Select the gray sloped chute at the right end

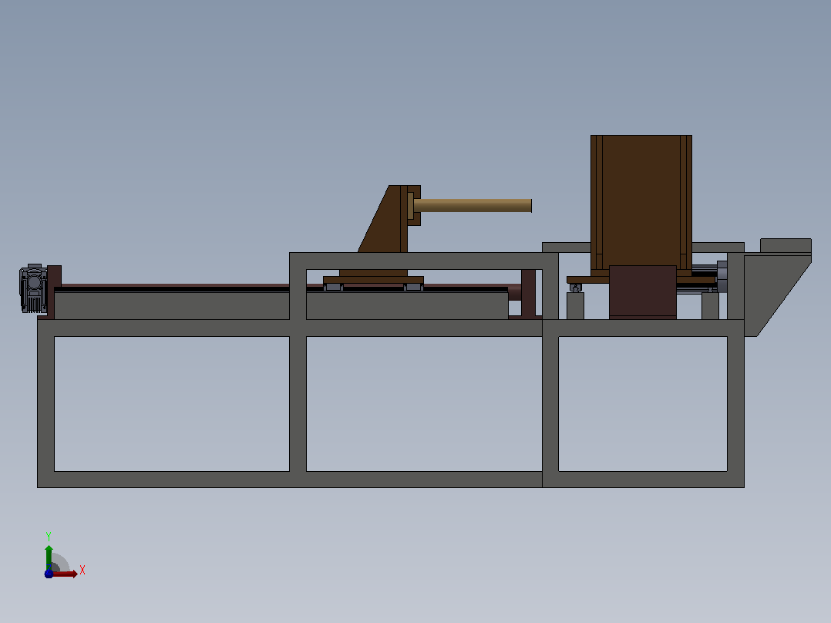[777, 295]
